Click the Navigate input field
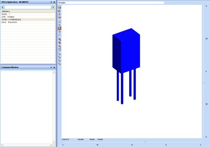Image resolution: width=210 pixels, height=147 pixels. pyautogui.click(x=111, y=3)
